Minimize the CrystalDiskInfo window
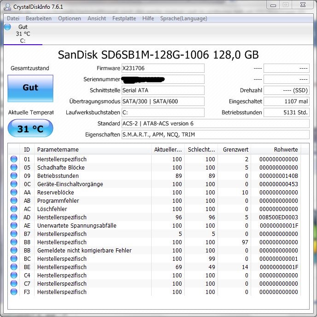The width and height of the screenshot is (317, 317). [273, 5]
